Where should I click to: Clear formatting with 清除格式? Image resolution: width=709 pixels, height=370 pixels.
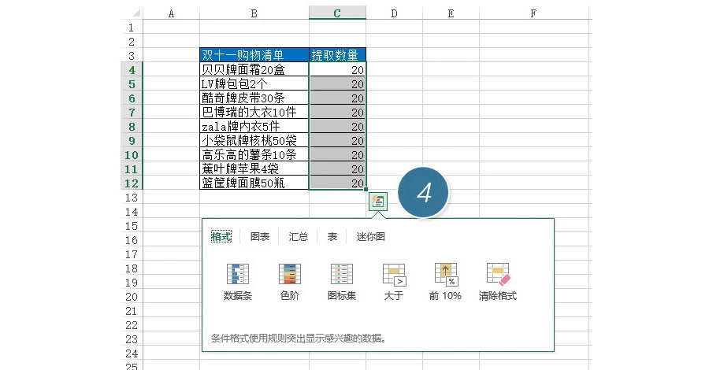(497, 283)
